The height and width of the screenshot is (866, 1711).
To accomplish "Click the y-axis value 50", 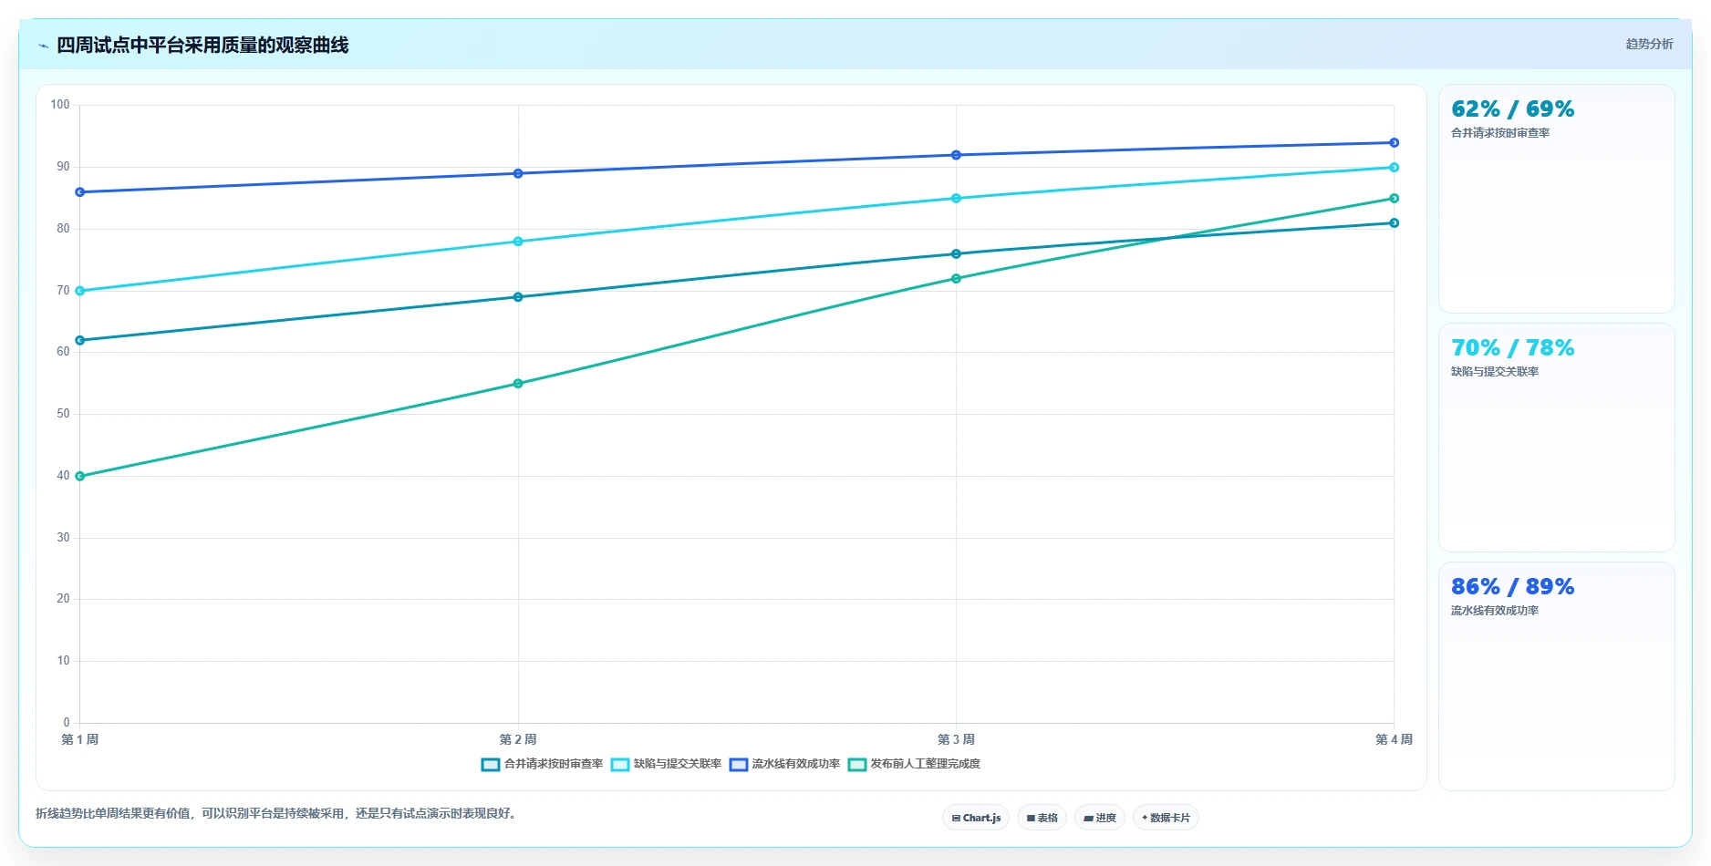I will pos(63,414).
